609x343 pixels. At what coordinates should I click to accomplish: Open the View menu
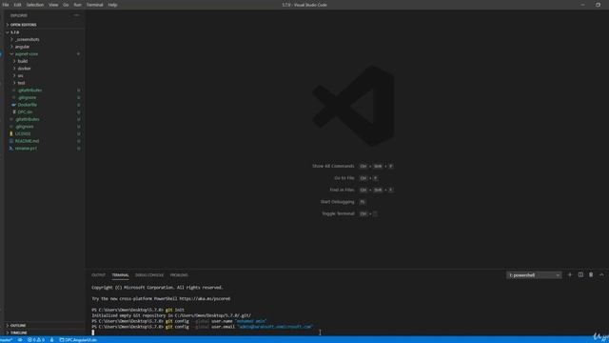pos(53,5)
